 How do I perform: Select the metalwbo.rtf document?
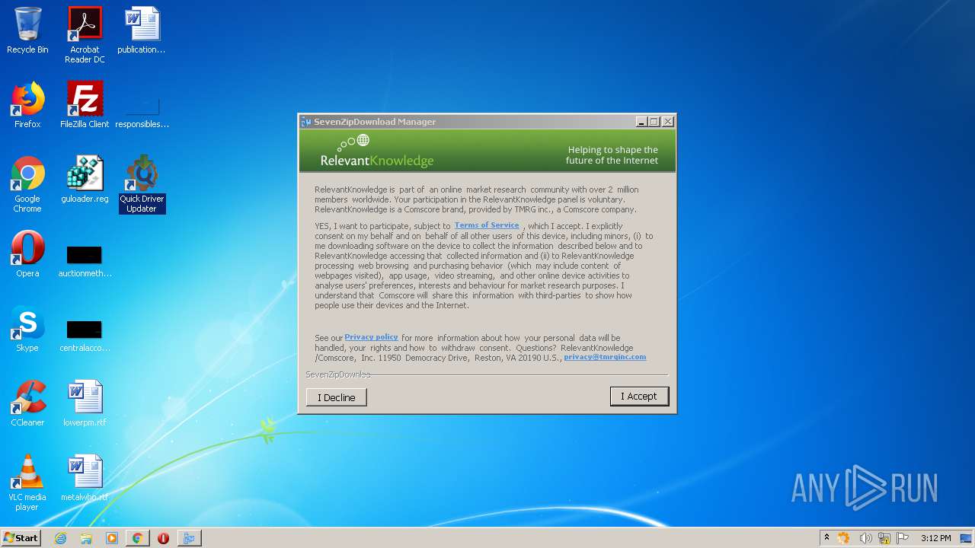coord(85,479)
